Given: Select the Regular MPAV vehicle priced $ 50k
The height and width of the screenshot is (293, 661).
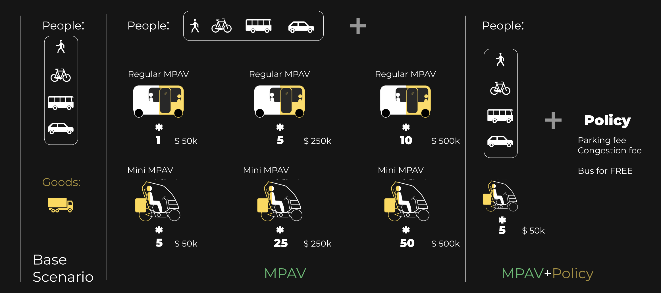Looking at the screenshot, I should 159,101.
